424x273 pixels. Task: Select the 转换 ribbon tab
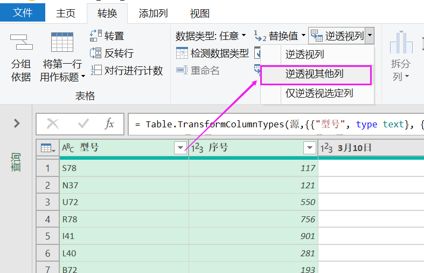point(107,13)
